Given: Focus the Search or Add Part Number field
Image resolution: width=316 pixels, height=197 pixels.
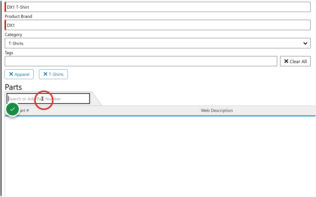Looking at the screenshot, I should pos(48,99).
